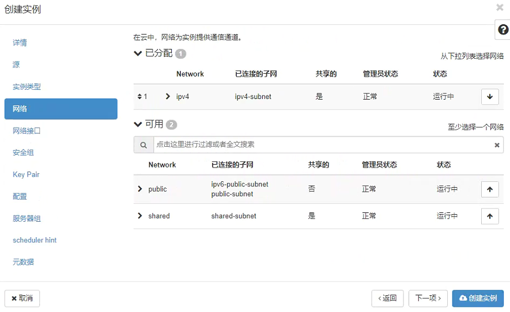
Task: Reorder ipv4 network using sort handle
Action: pyautogui.click(x=139, y=97)
